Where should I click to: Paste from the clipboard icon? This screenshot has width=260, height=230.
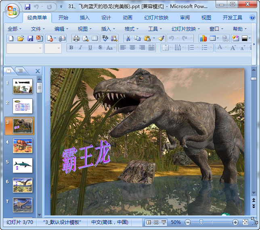pyautogui.click(x=147, y=38)
